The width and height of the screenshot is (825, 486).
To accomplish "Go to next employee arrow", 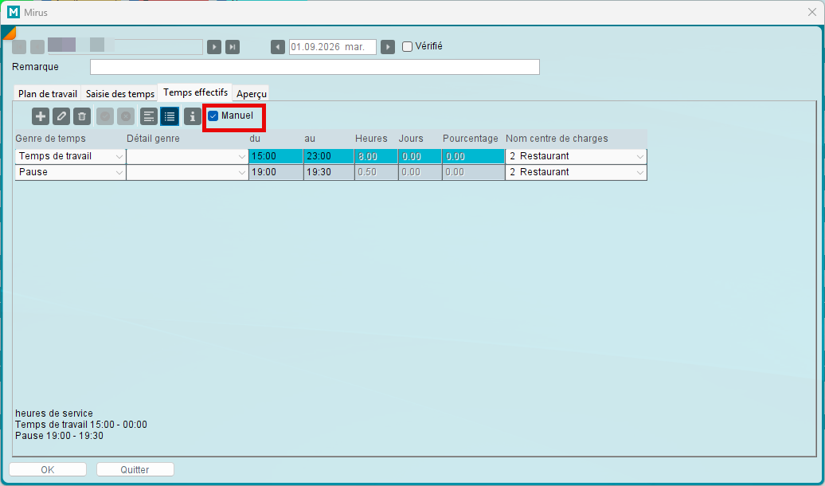I will 214,47.
